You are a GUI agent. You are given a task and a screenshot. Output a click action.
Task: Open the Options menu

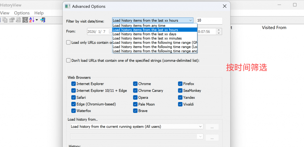(x=22, y=13)
